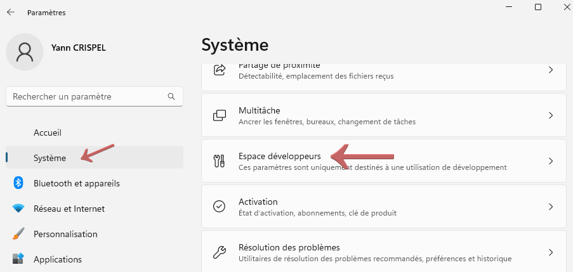This screenshot has width=573, height=272.
Task: Click the Bluetooth icon in sidebar
Action: (18, 183)
